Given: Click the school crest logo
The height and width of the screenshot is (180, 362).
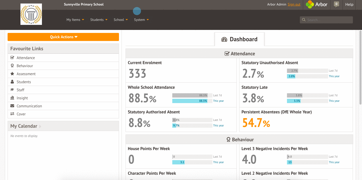Looking at the screenshot, I should point(31,14).
